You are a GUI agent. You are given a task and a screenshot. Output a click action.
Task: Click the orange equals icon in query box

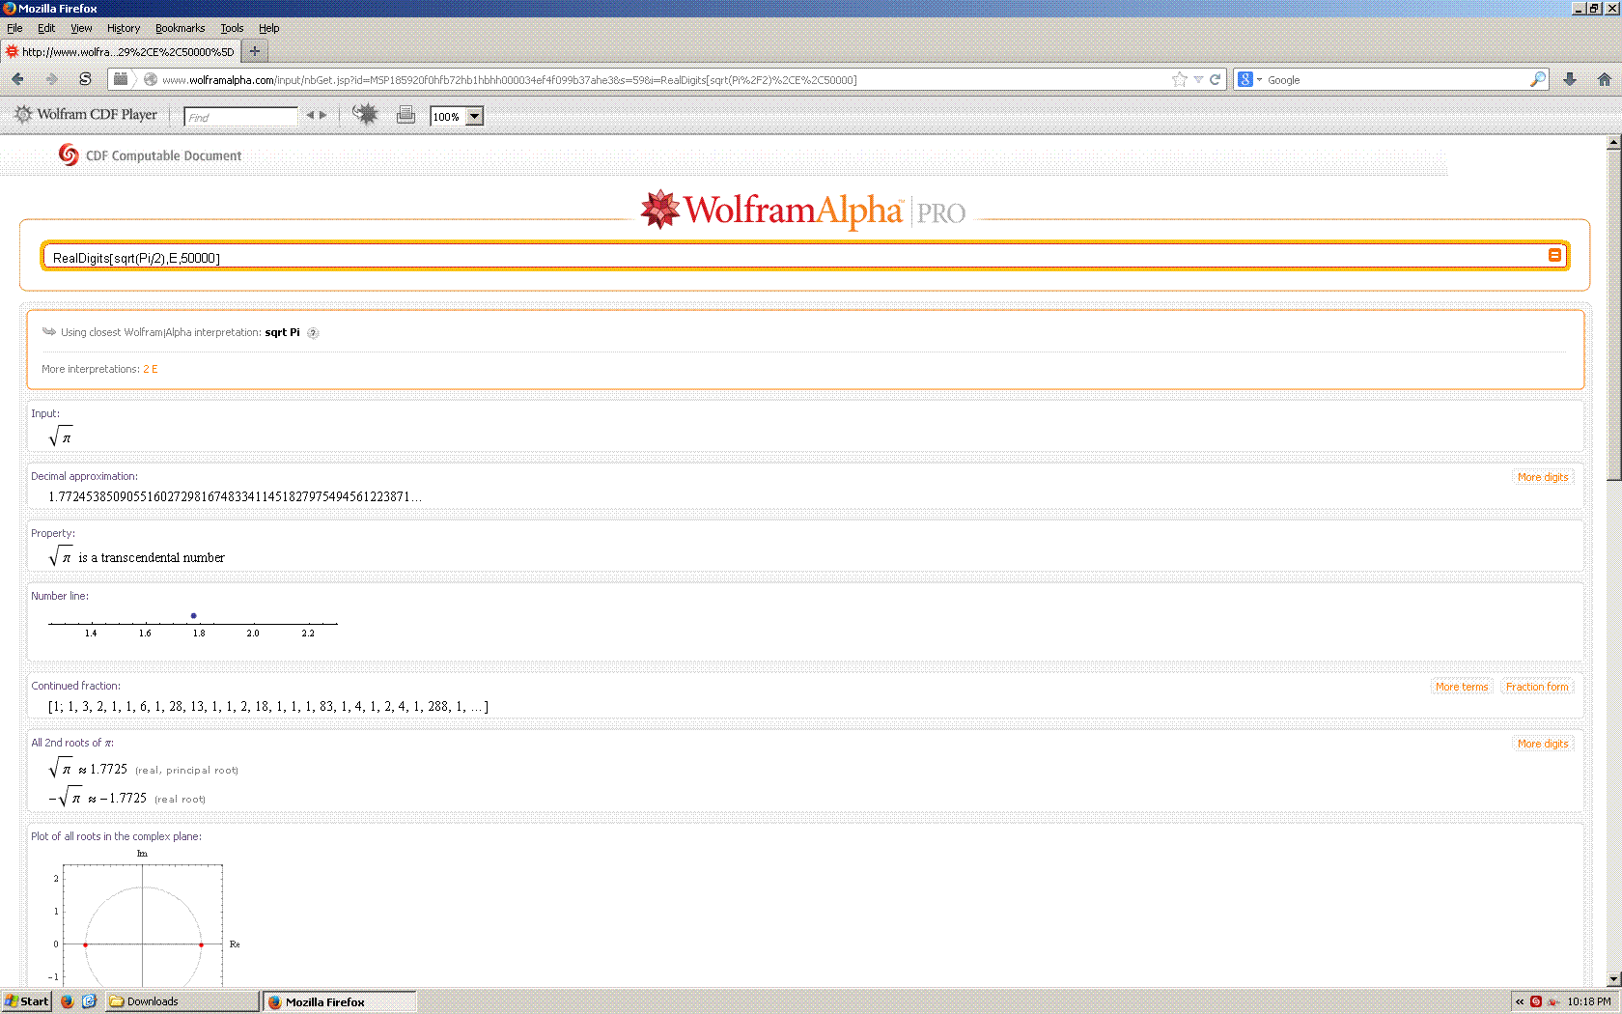[1554, 255]
